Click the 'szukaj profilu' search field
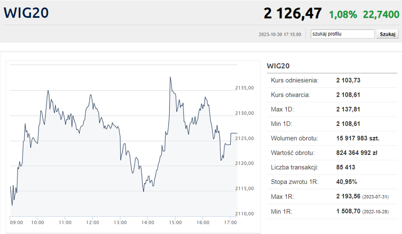Image resolution: width=402 pixels, height=234 pixels. 342,34
